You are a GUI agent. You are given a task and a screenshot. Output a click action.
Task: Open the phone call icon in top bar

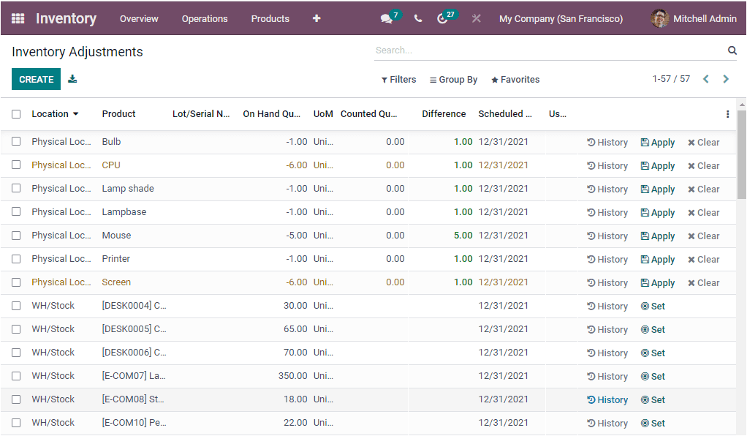[417, 18]
